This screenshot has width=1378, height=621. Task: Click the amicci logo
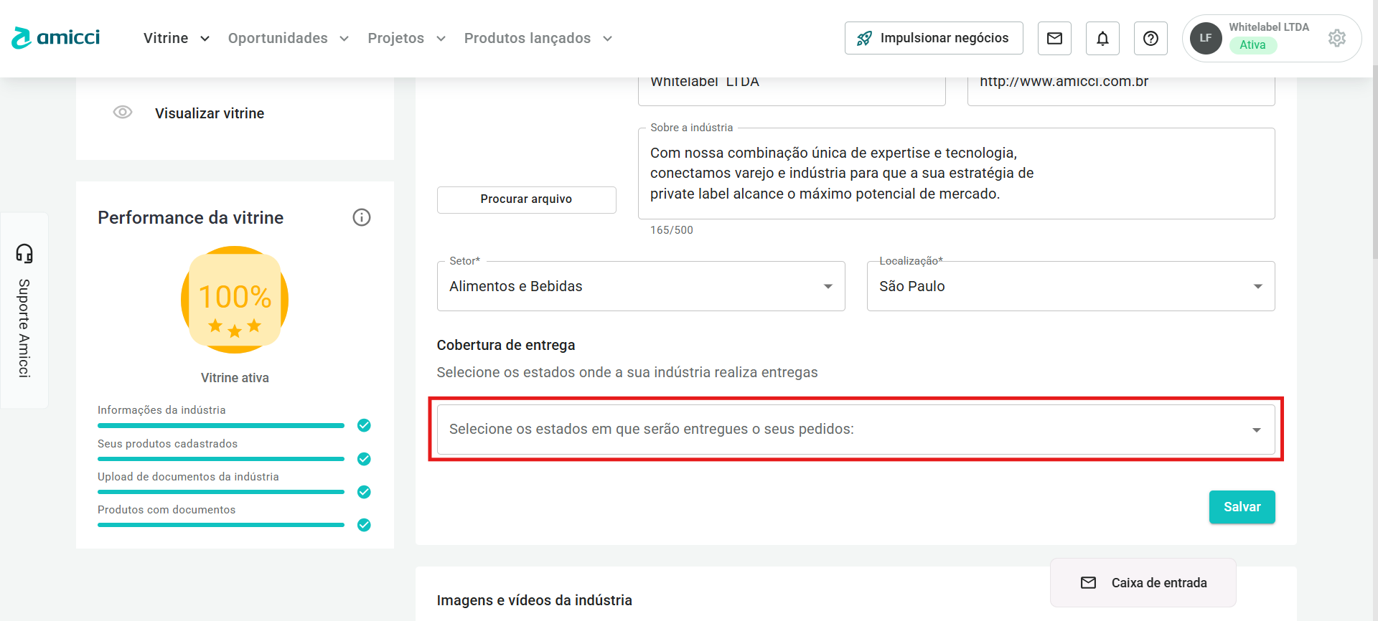[56, 38]
